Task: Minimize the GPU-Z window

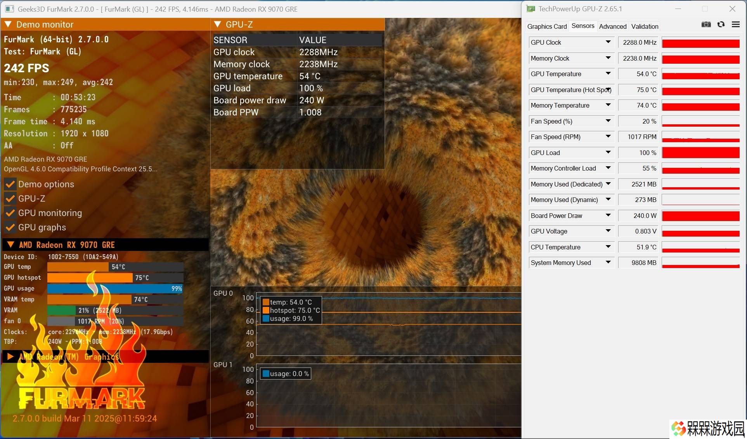Action: pyautogui.click(x=678, y=9)
